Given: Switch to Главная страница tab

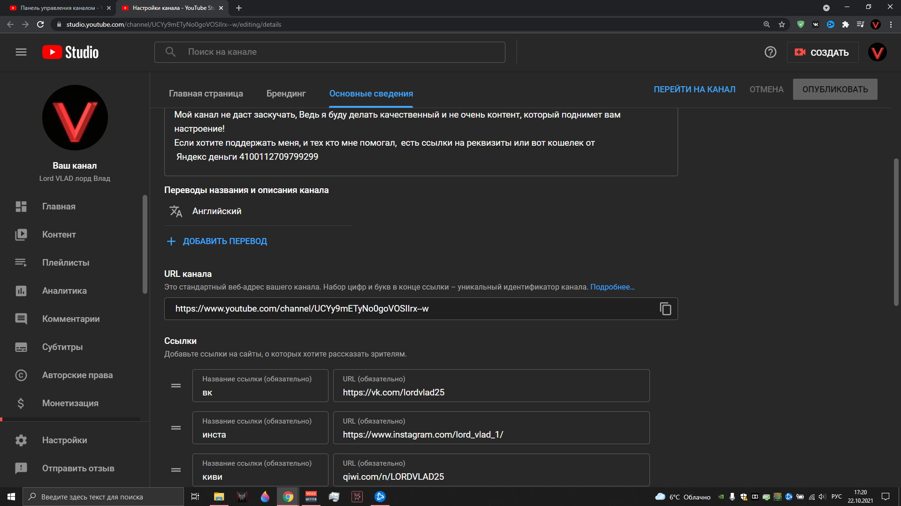Looking at the screenshot, I should click(206, 94).
